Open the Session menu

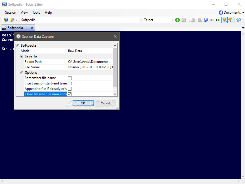10,13
